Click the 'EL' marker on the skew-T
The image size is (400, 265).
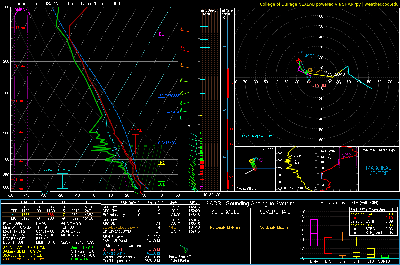(161, 34)
